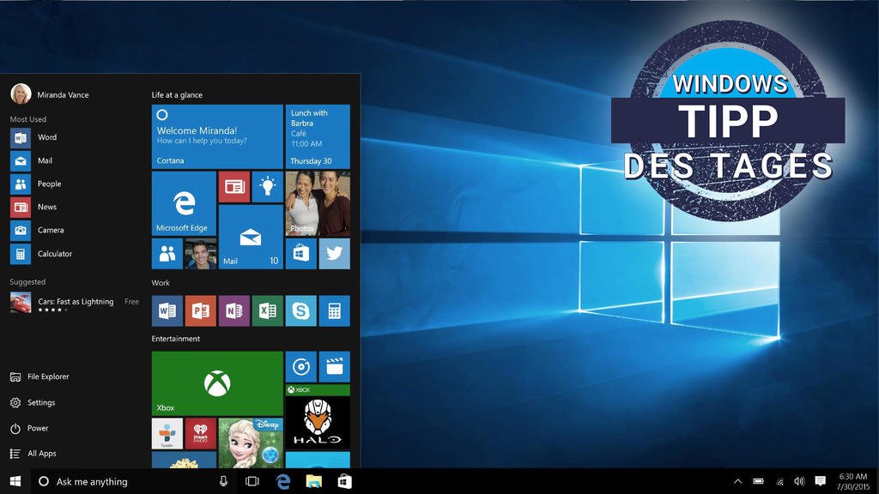Open Word tile in Work group
The width and height of the screenshot is (879, 494).
pos(167,310)
